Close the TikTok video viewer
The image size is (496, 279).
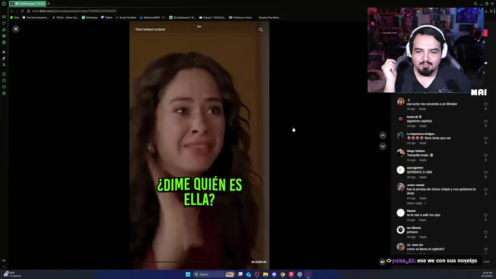click(x=16, y=29)
